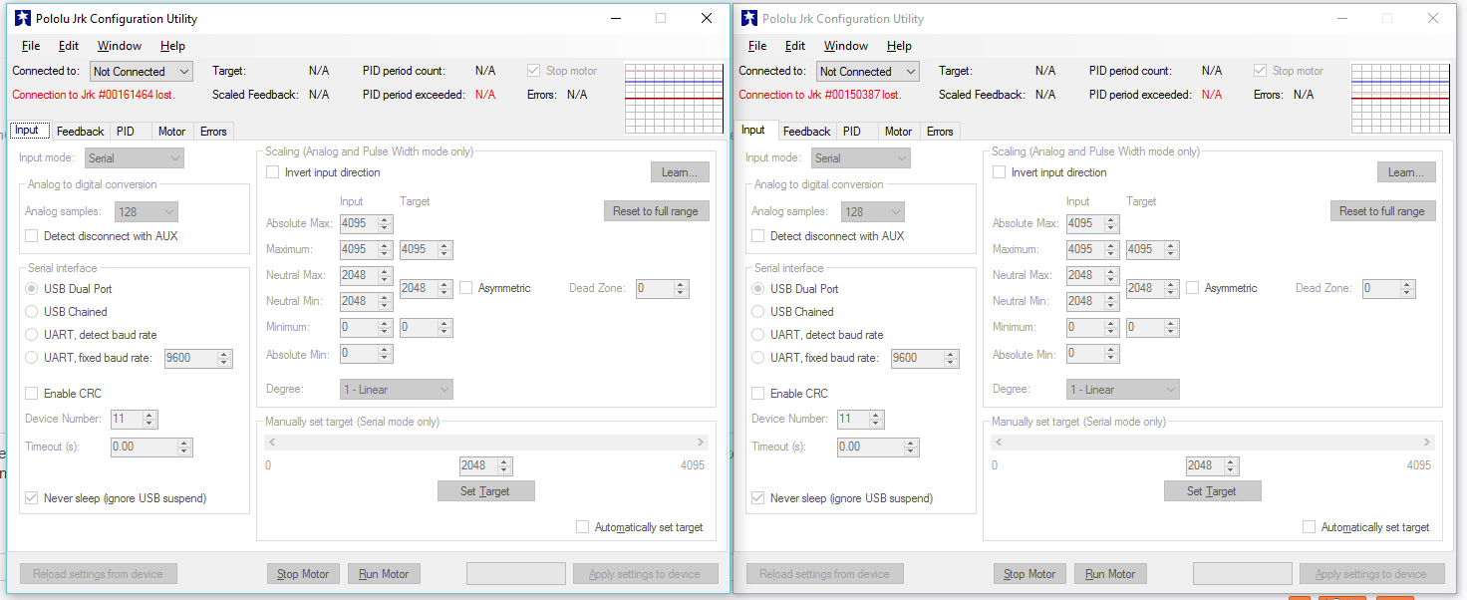
Task: Click the Timeout (s) field in Jrk #00150387 window
Action: [878, 447]
